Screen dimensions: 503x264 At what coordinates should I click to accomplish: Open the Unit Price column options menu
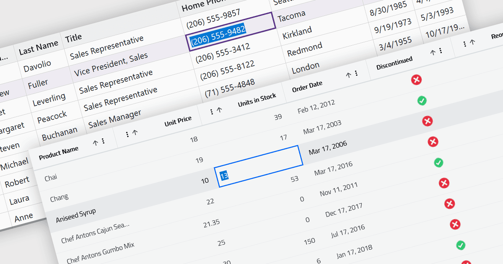[x=127, y=134]
